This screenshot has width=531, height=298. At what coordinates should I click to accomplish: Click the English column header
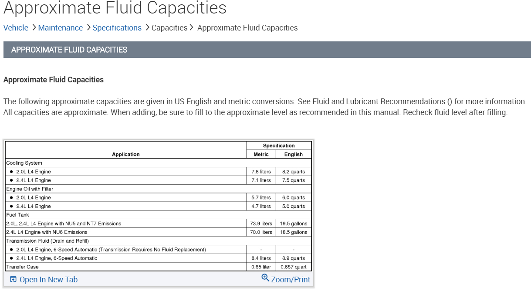coord(294,154)
